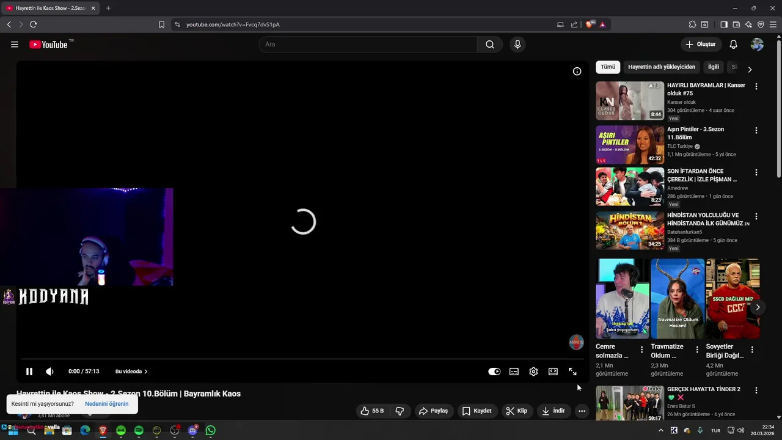The image size is (782, 440).
Task: Reload the current page
Action: pos(33,24)
